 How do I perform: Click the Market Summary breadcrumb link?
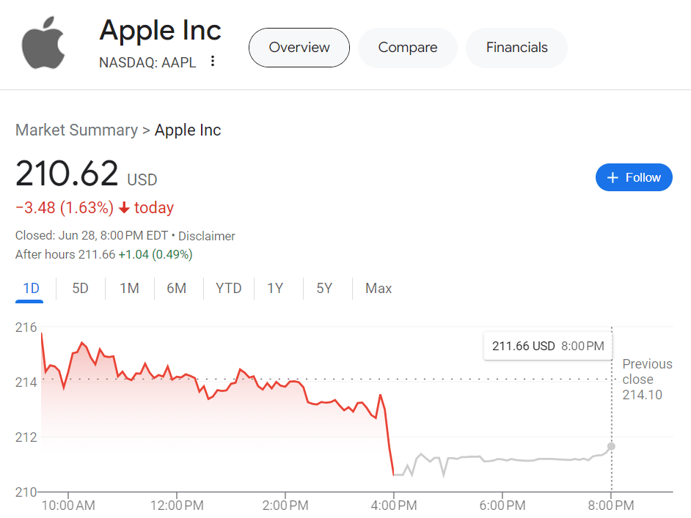tap(76, 130)
